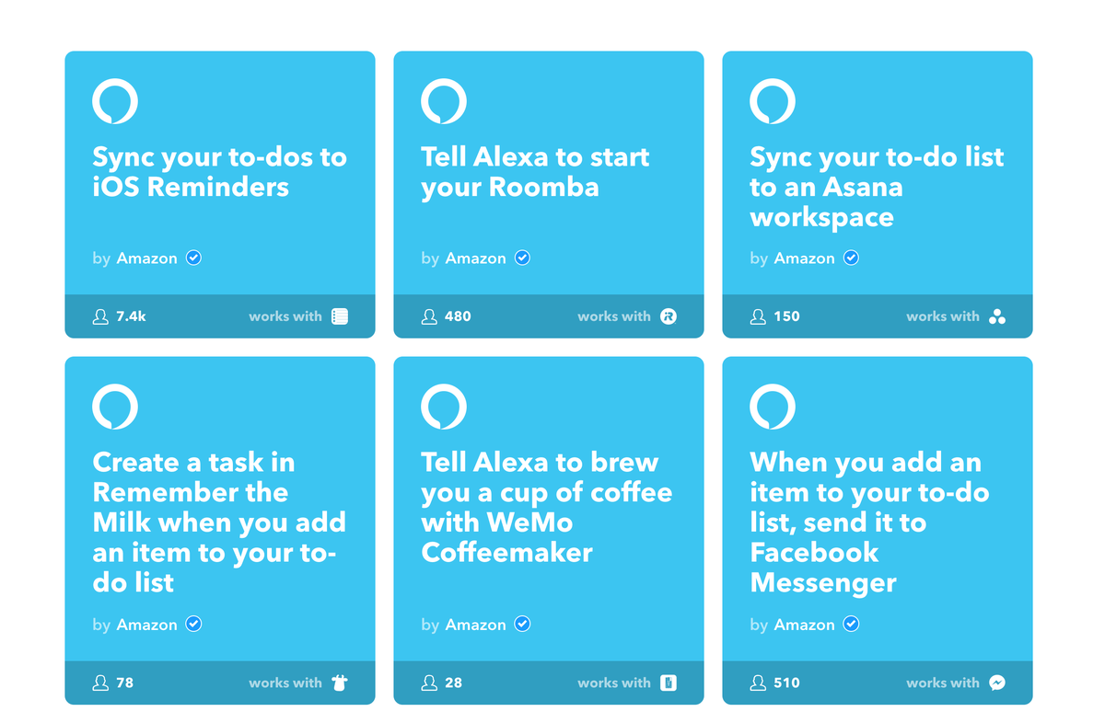The width and height of the screenshot is (1105, 723).
Task: Click Alexa logo on the Roomba card
Action: (444, 101)
